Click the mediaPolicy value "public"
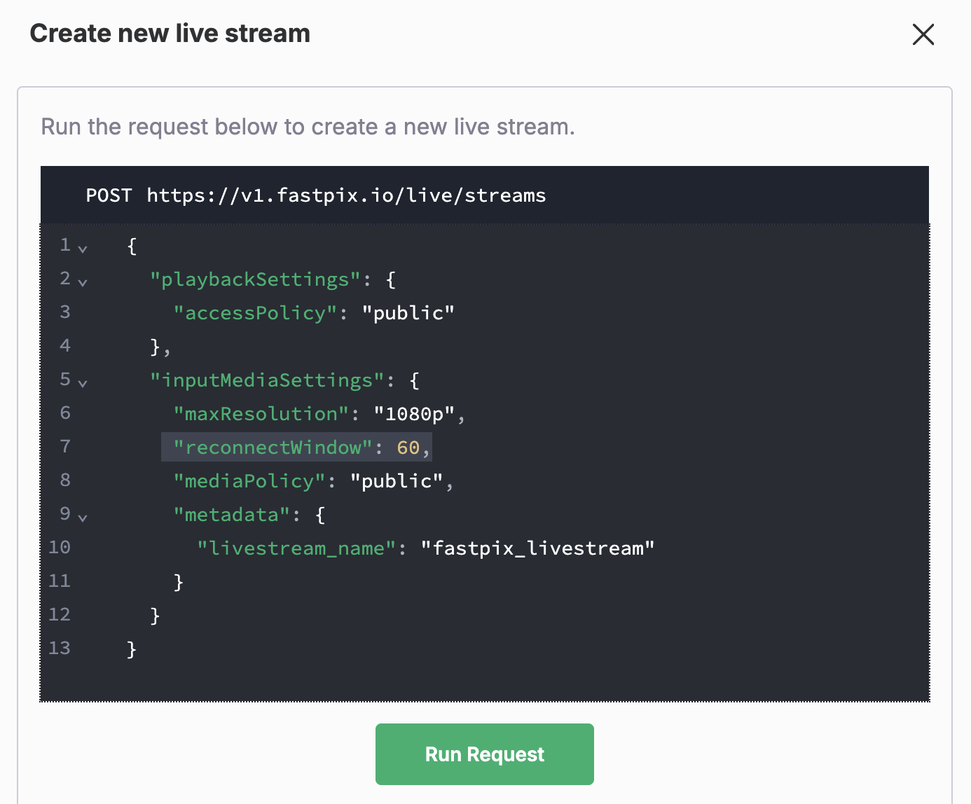Image resolution: width=971 pixels, height=804 pixels. pyautogui.click(x=397, y=481)
